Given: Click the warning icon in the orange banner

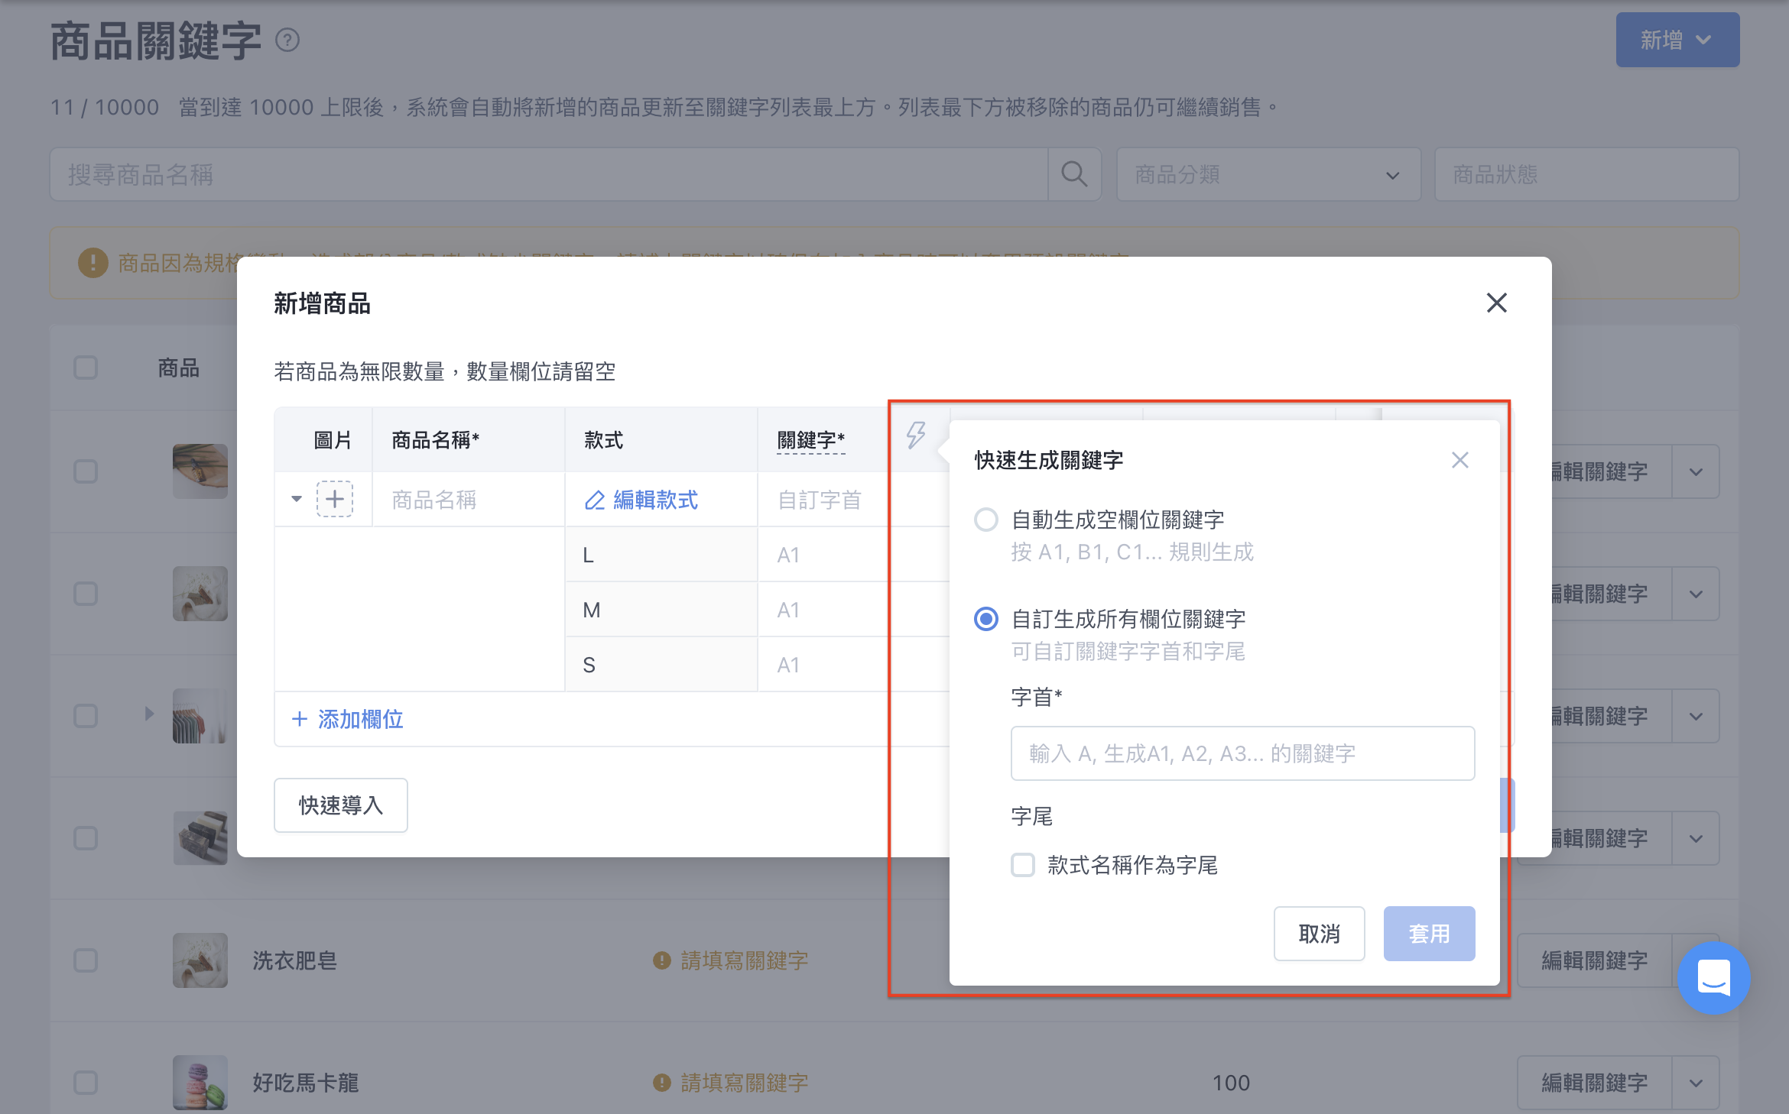Looking at the screenshot, I should coord(93,263).
